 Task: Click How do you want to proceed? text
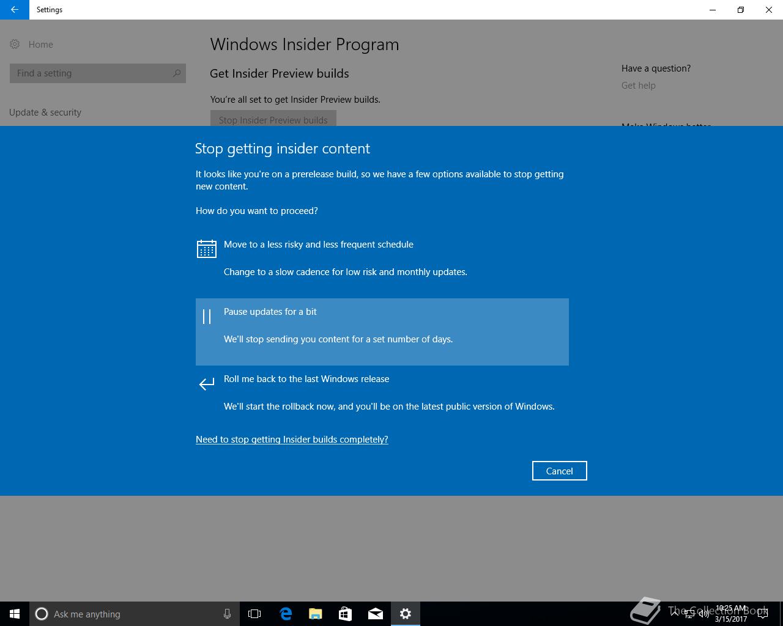257,210
